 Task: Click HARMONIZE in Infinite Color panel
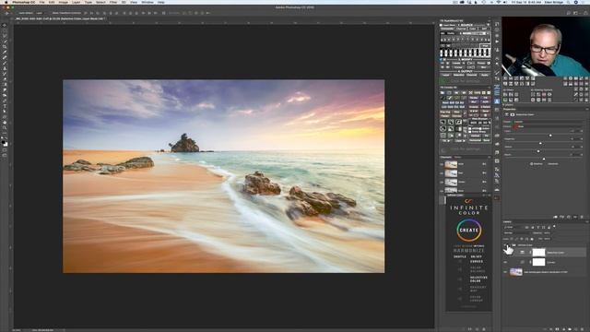coord(469,251)
